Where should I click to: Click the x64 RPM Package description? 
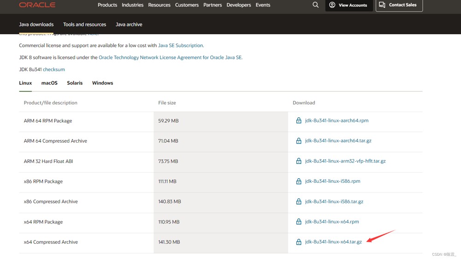click(43, 222)
